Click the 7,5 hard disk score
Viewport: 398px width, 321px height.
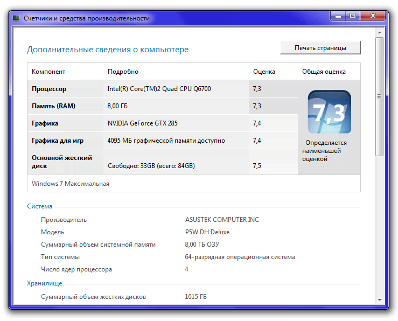[257, 166]
